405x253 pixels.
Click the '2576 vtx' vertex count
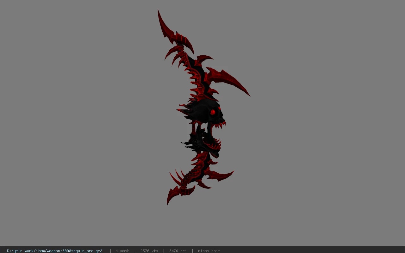pos(149,251)
